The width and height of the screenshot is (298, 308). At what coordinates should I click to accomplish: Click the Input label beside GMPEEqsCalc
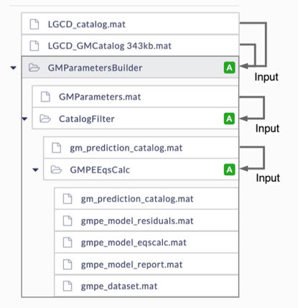pyautogui.click(x=268, y=178)
